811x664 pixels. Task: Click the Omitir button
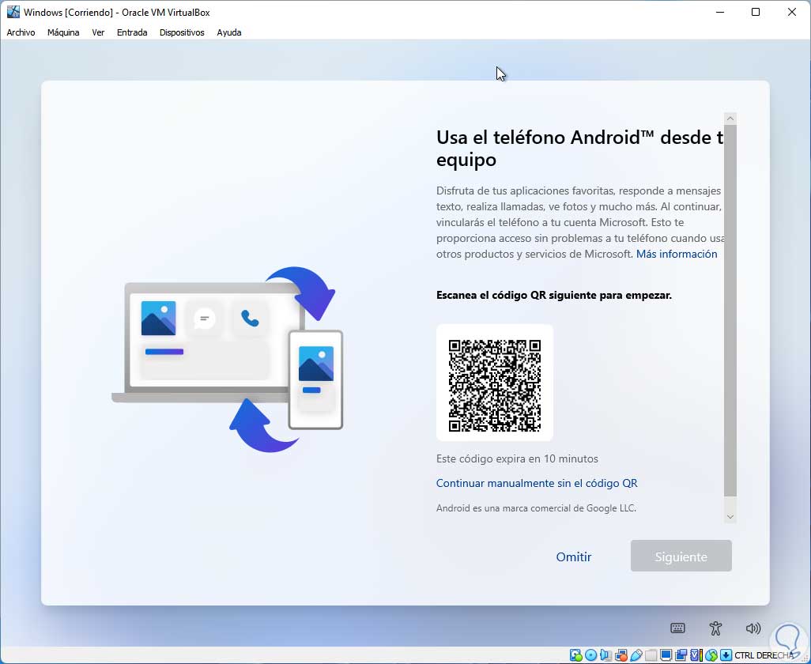pos(574,556)
